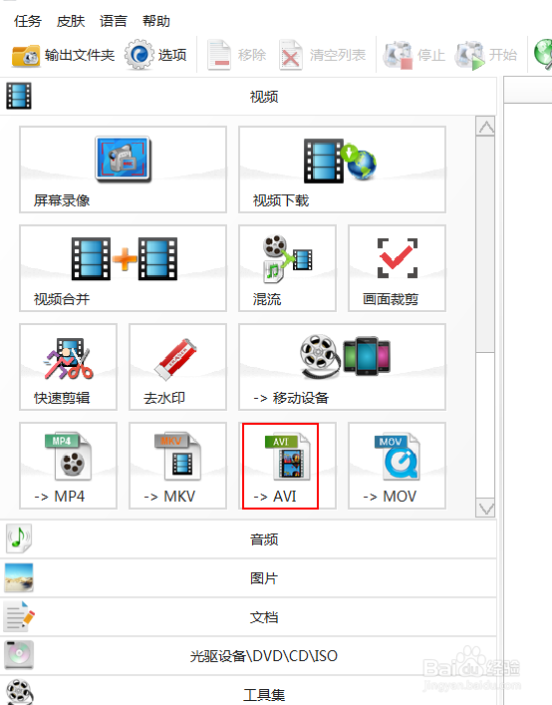Viewport: 552px width, 705px height.
Task: Click the landscape photo icon beside 图片
Action: point(18,577)
